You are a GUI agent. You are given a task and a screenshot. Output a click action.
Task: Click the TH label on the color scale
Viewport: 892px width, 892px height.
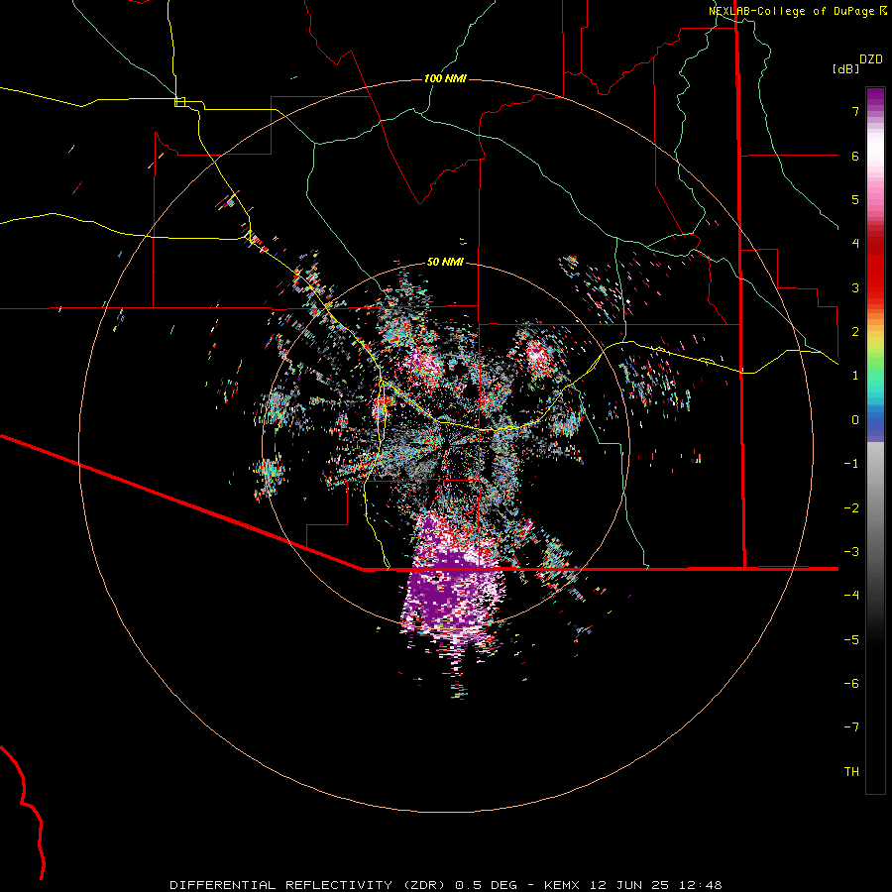(851, 772)
